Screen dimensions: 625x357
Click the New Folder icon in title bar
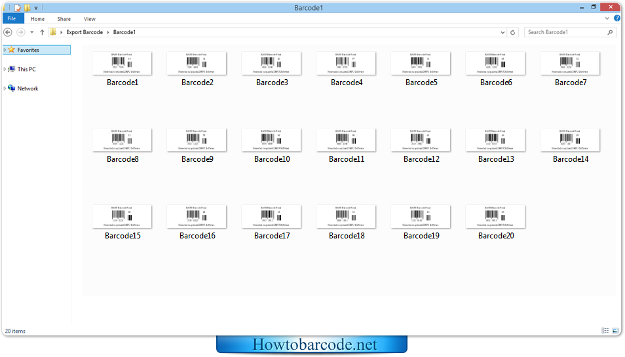tap(27, 8)
